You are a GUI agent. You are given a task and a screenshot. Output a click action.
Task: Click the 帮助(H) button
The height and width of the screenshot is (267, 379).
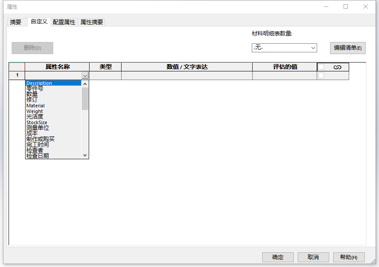(349, 257)
